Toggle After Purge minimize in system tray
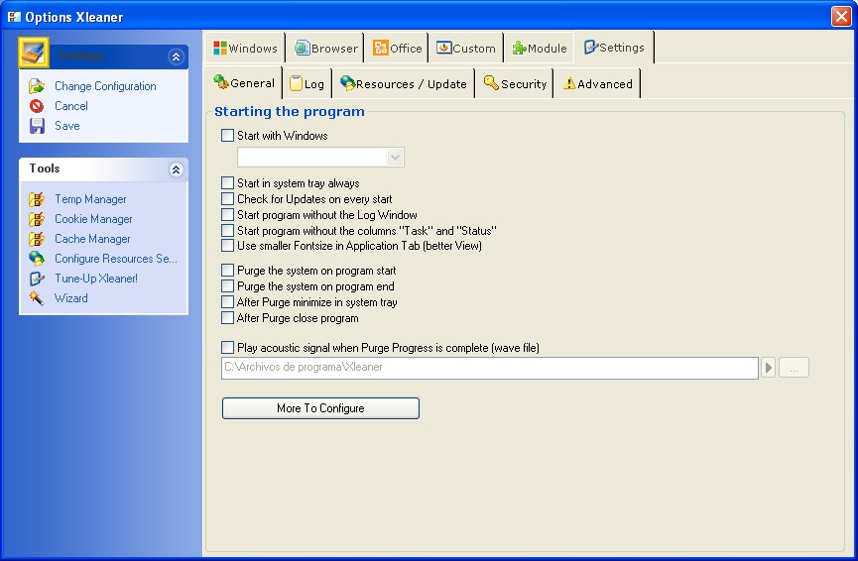 point(227,302)
